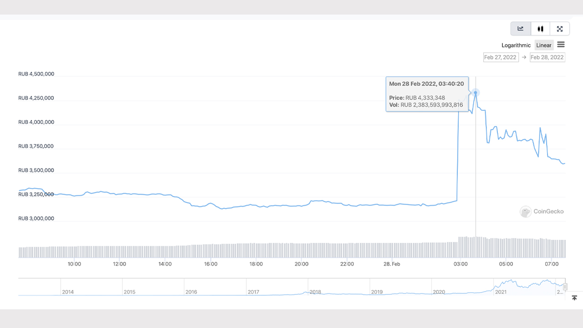The width and height of the screenshot is (583, 328).
Task: Open the Feb 27, 2022 start date picker
Action: point(501,57)
